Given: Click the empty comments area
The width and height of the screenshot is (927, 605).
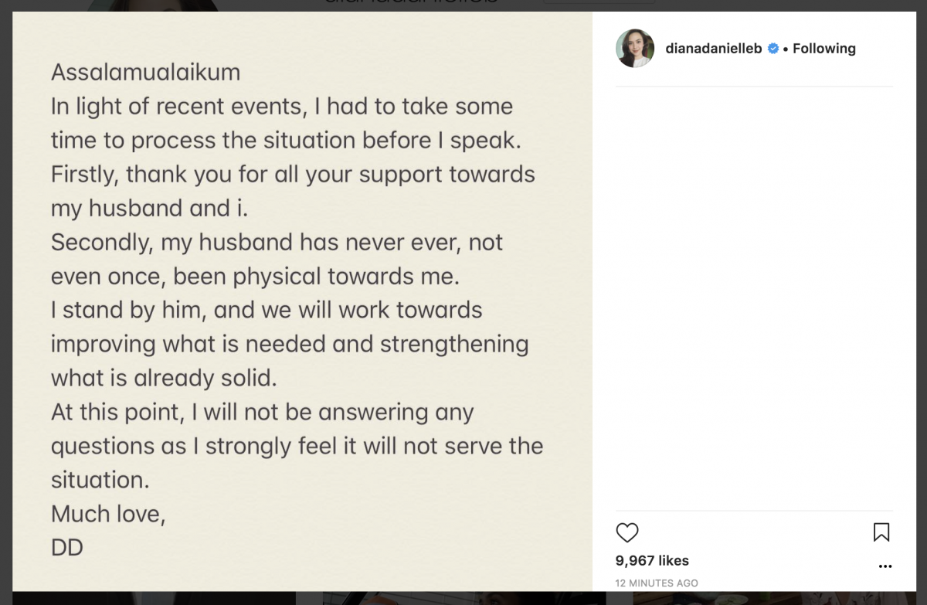Looking at the screenshot, I should tap(754, 298).
